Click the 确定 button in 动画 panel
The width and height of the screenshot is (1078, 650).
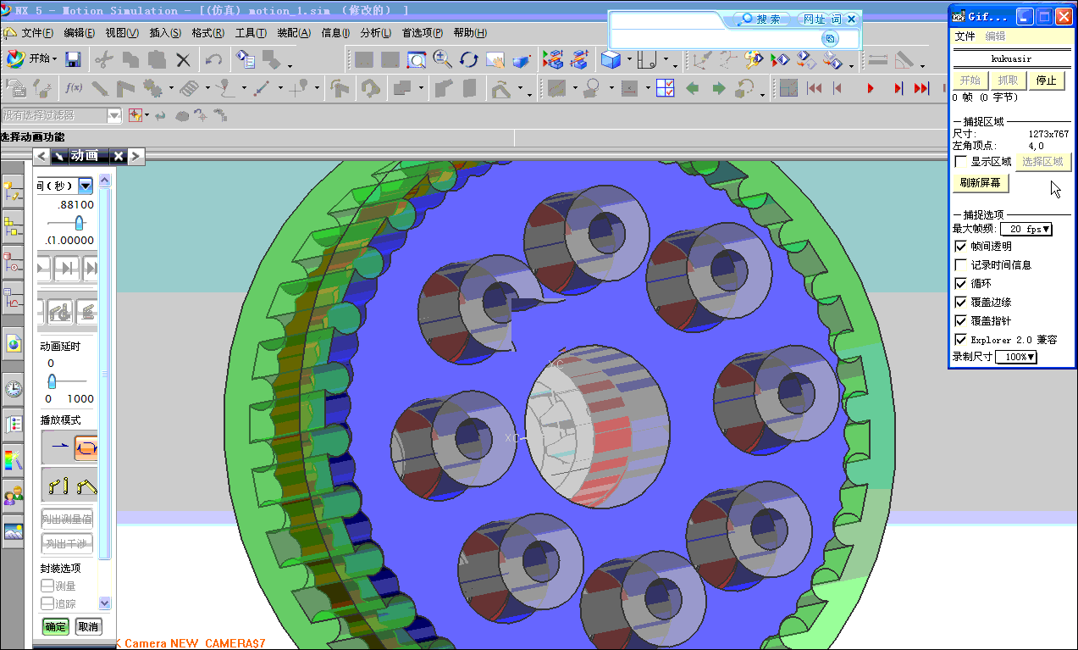point(56,627)
